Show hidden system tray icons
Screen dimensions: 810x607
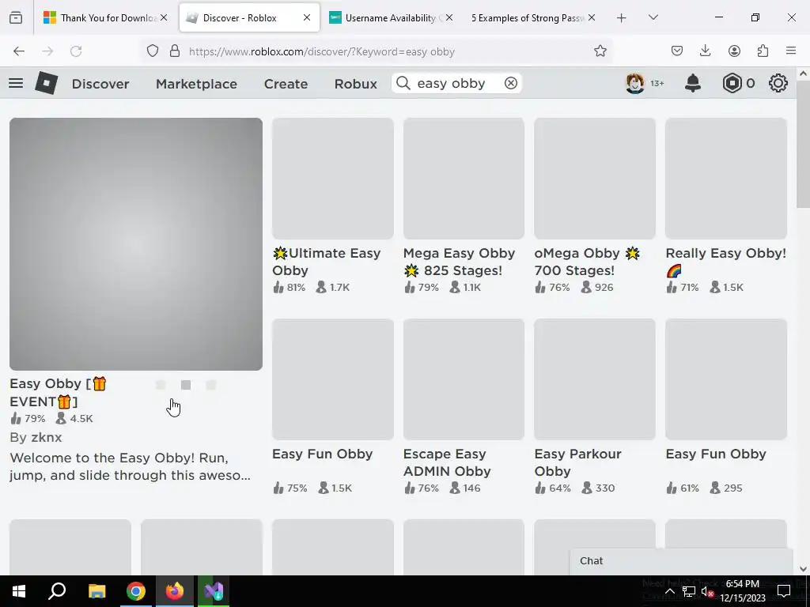669,591
